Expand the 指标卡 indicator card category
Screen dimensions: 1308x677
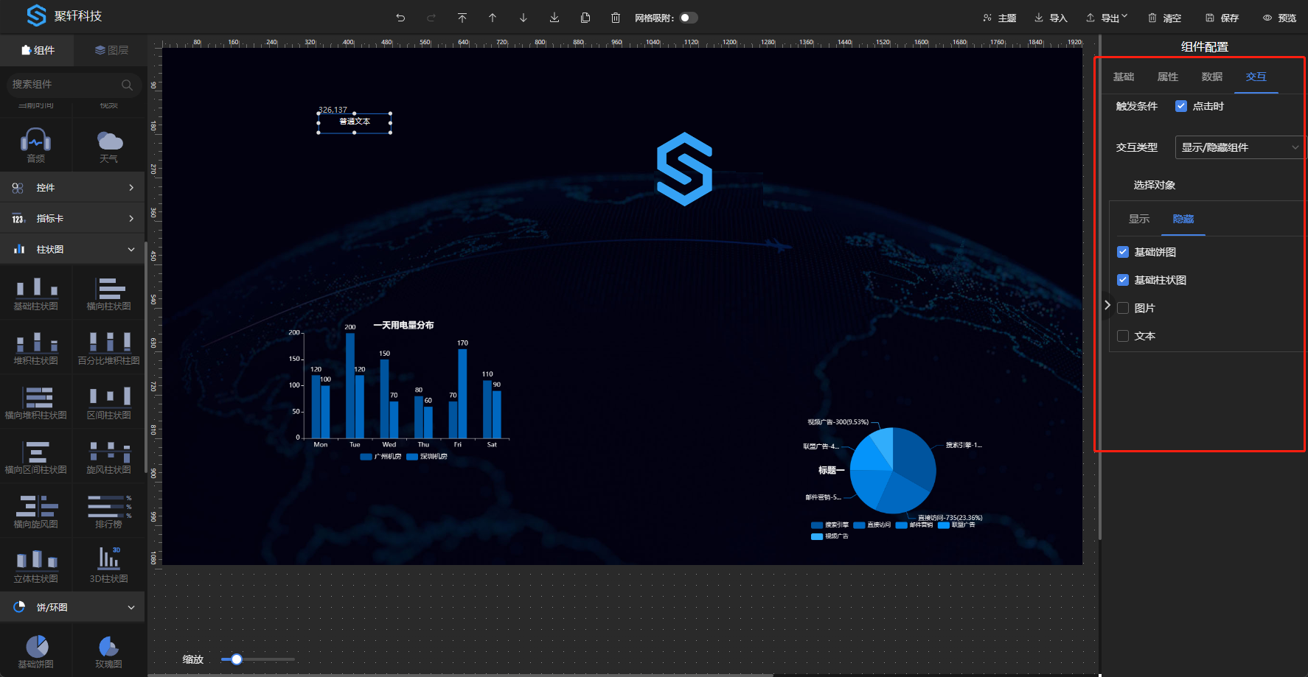(x=72, y=219)
